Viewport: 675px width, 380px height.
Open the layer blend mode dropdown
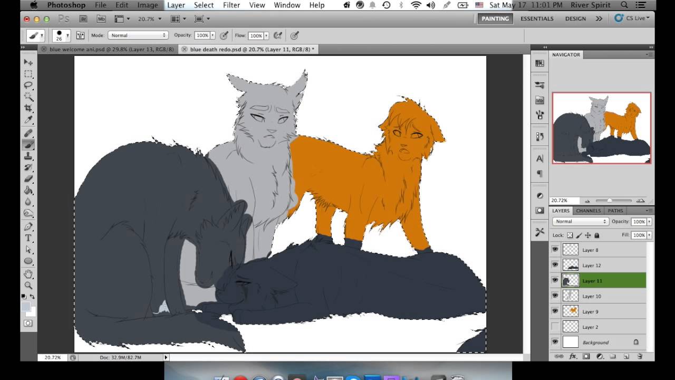580,222
